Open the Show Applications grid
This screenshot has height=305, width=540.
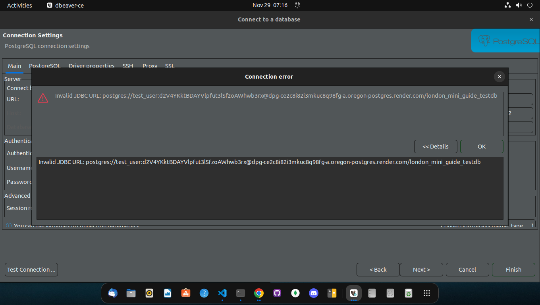[427, 293]
